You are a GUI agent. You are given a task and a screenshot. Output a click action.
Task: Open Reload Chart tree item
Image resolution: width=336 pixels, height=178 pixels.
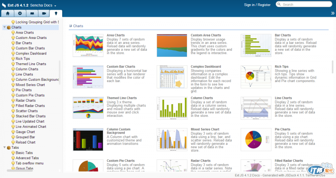pyautogui.click(x=26, y=142)
